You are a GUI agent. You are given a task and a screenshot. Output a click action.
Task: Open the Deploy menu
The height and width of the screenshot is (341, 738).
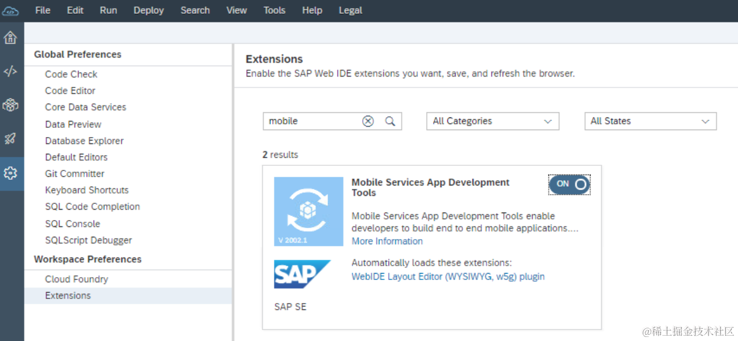pyautogui.click(x=149, y=10)
